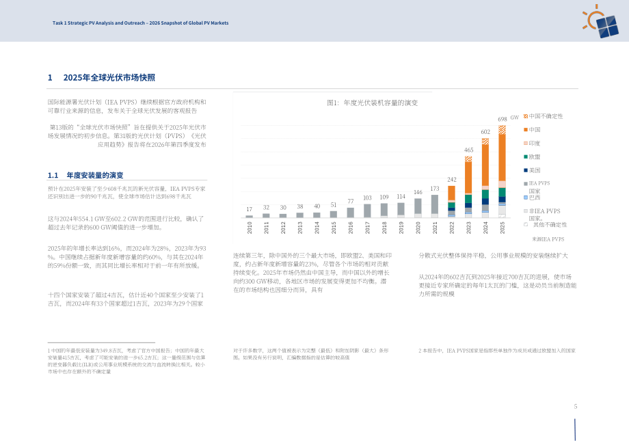Click the pale 印度 legend swatch
Viewport: 629px width, 445px height.
pos(526,143)
